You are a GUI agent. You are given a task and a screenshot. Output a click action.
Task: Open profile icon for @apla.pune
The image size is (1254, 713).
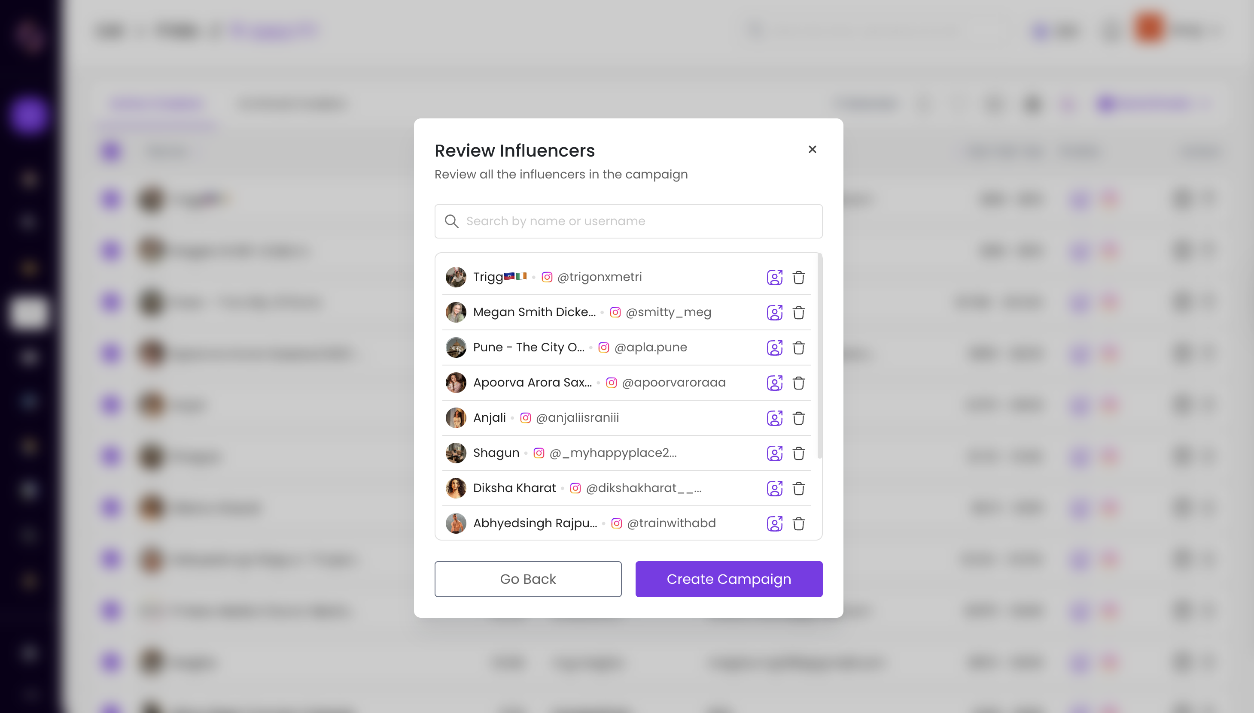click(774, 348)
